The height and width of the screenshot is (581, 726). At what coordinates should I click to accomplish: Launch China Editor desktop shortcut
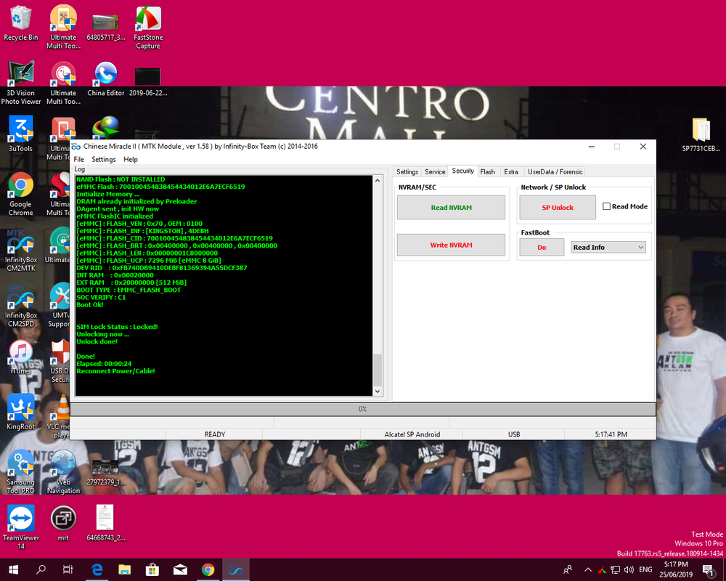106,78
